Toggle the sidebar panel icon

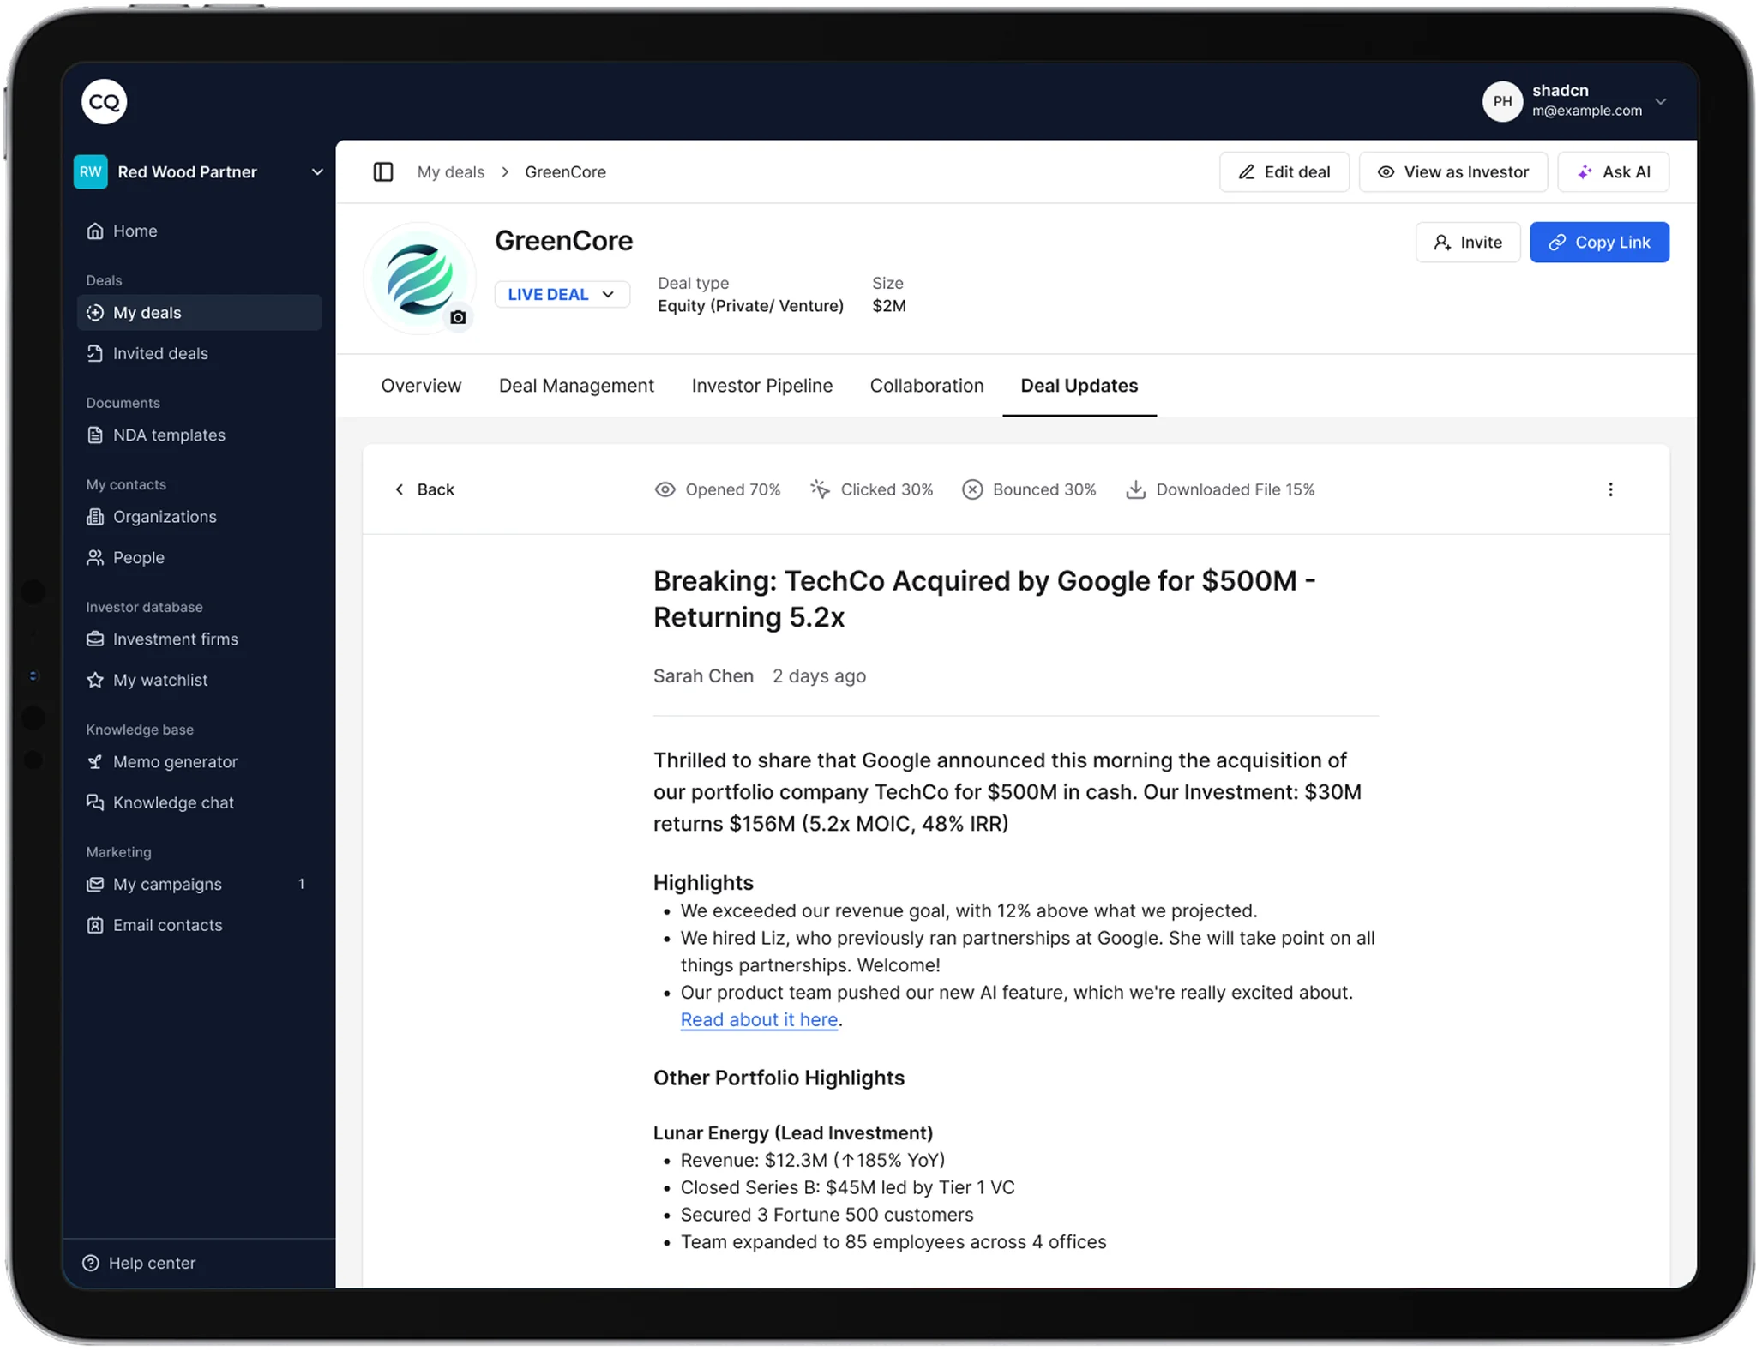pyautogui.click(x=383, y=172)
